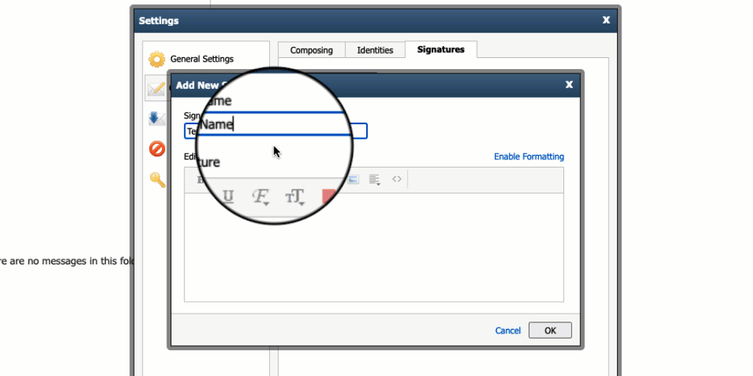Switch to the Composing tab
Image resolution: width=753 pixels, height=376 pixels.
[x=312, y=50]
